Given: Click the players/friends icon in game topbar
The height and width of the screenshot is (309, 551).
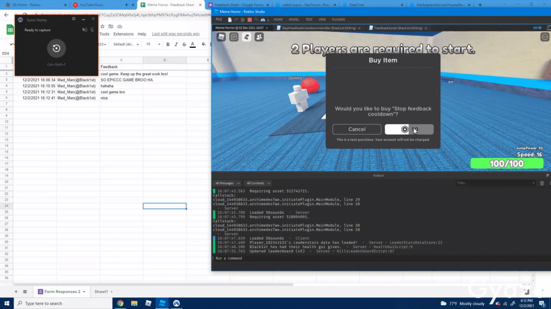Looking at the screenshot, I should (259, 37).
